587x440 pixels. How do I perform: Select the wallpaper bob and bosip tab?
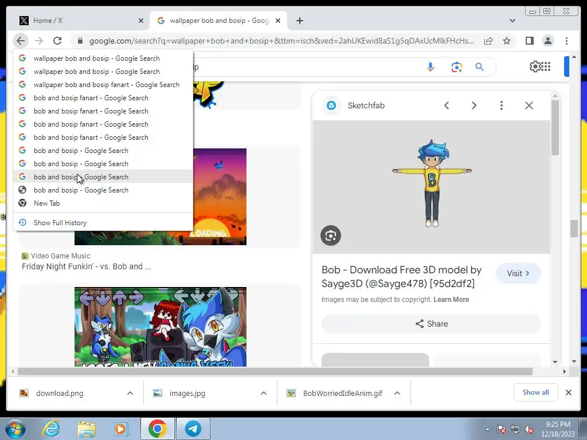tap(218, 21)
